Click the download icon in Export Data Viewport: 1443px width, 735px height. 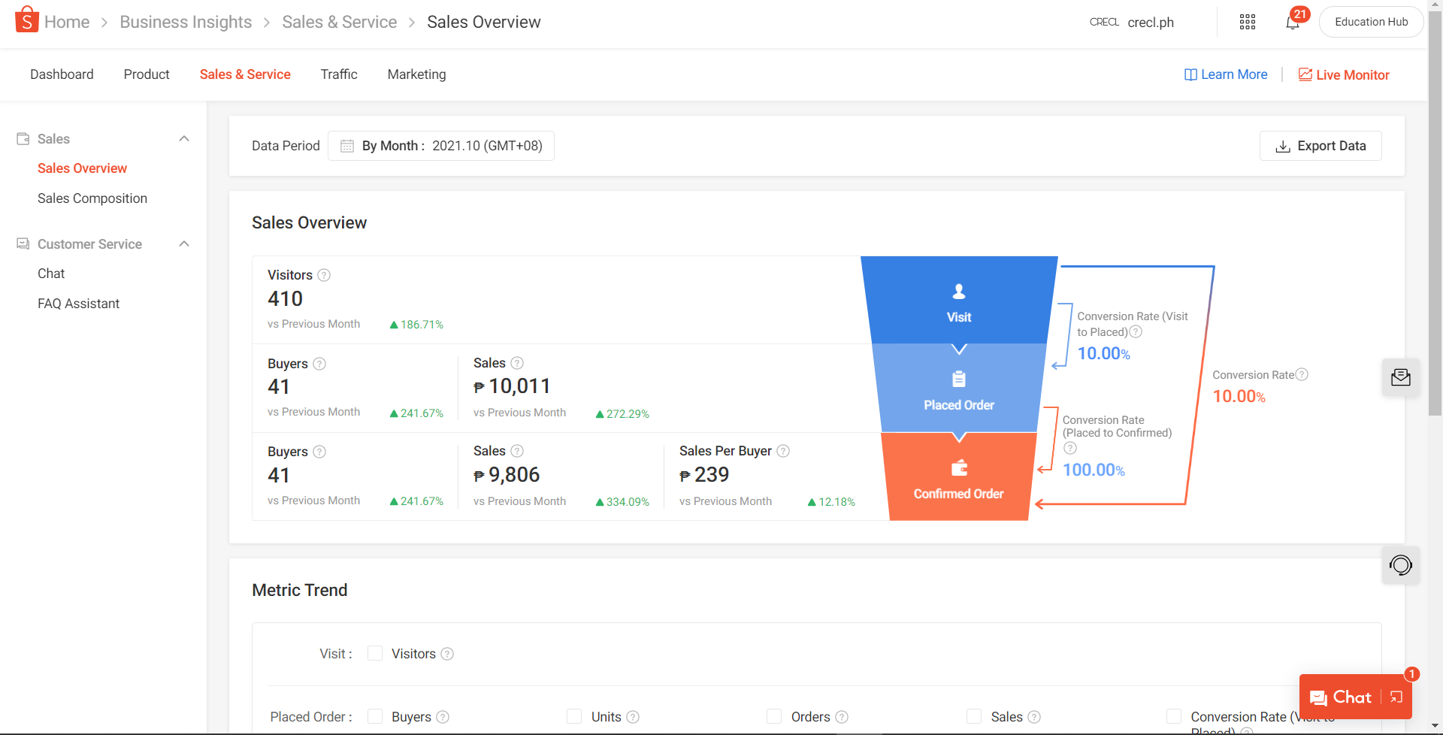[x=1283, y=147]
